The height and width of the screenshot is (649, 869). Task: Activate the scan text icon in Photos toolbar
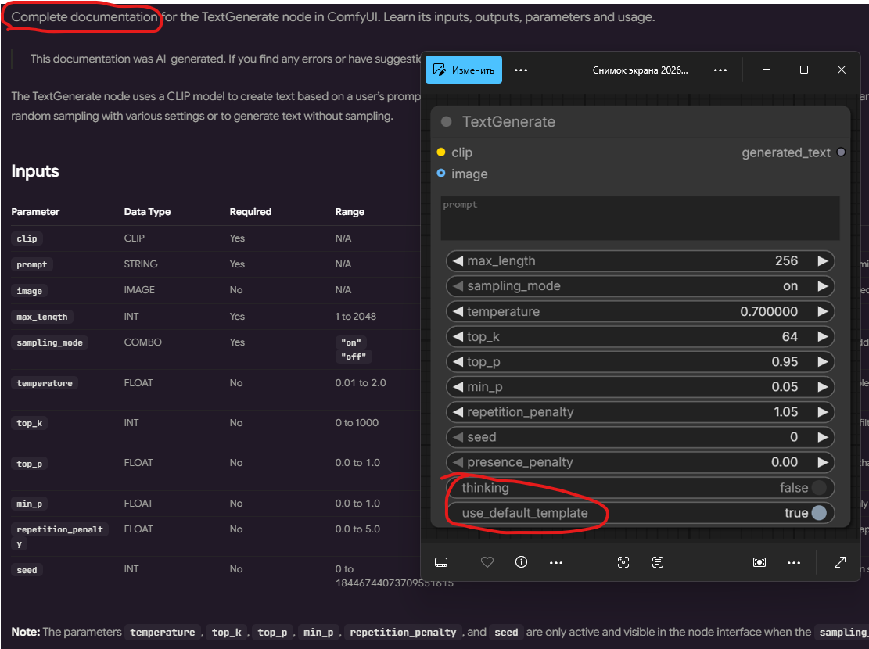tap(658, 562)
